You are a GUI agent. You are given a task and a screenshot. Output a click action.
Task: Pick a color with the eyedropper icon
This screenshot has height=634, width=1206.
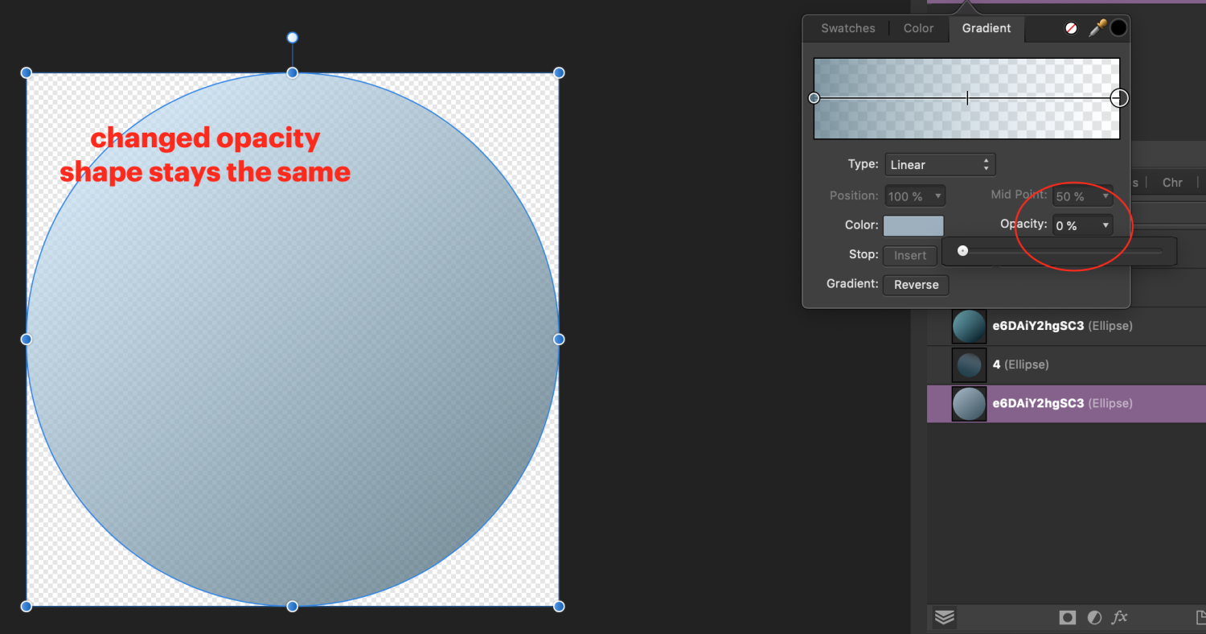1096,27
